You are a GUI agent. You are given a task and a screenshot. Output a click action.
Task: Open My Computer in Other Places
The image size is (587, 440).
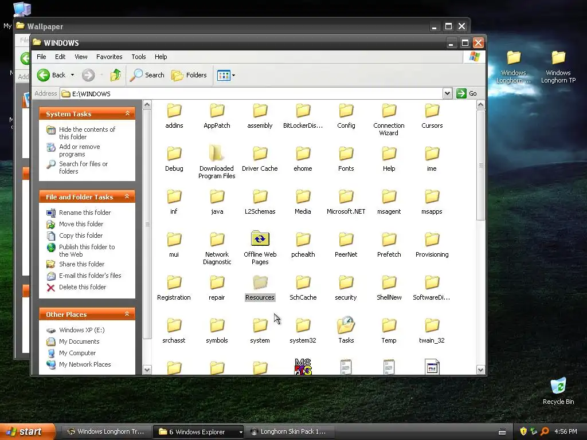pos(77,353)
